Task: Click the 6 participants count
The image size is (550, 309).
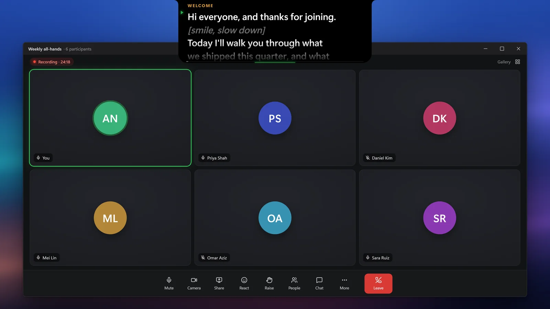Action: tap(78, 49)
